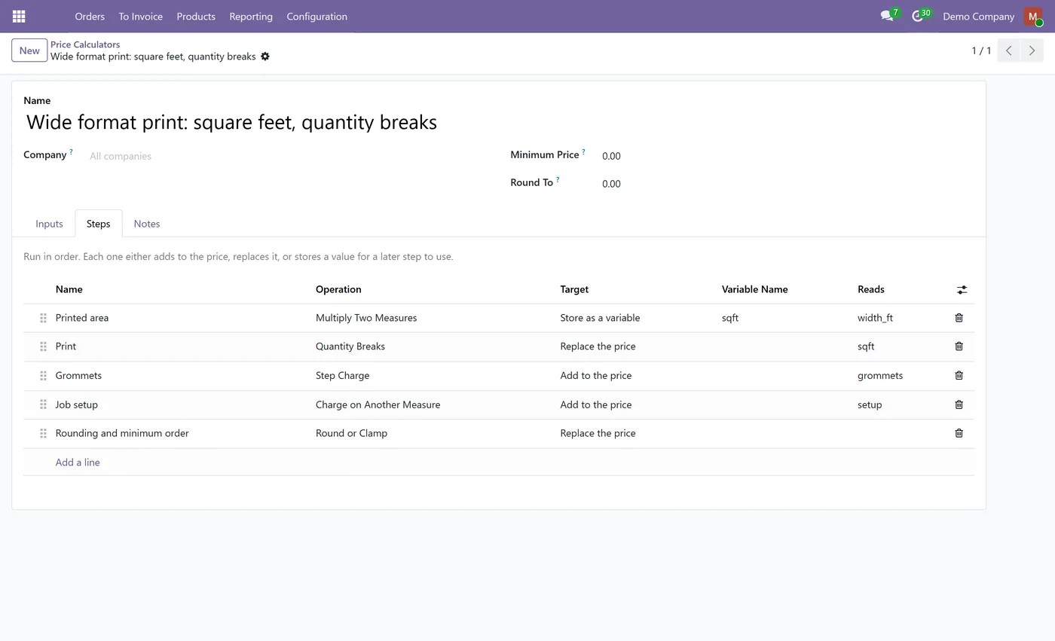The image size is (1055, 641).
Task: Open the conversations chat icon
Action: point(887,16)
